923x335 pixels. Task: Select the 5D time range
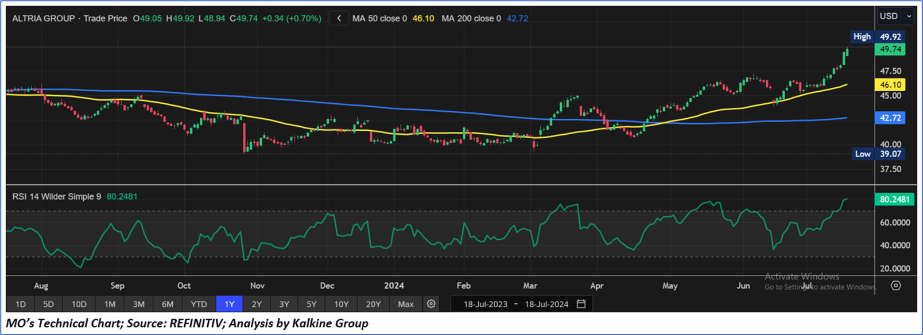[x=48, y=304]
